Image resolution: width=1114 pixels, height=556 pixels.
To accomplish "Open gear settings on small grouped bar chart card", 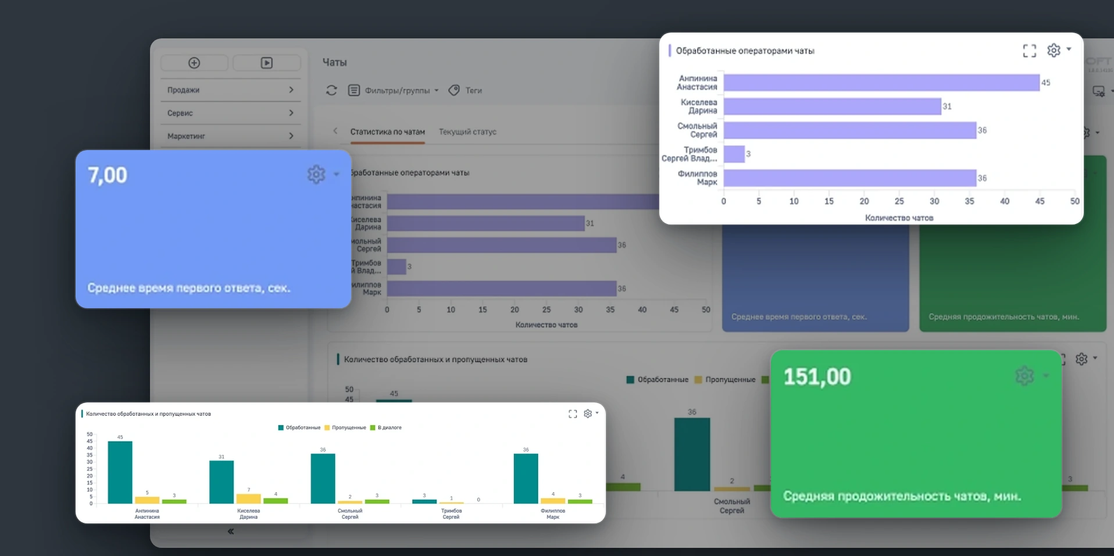I will click(588, 414).
